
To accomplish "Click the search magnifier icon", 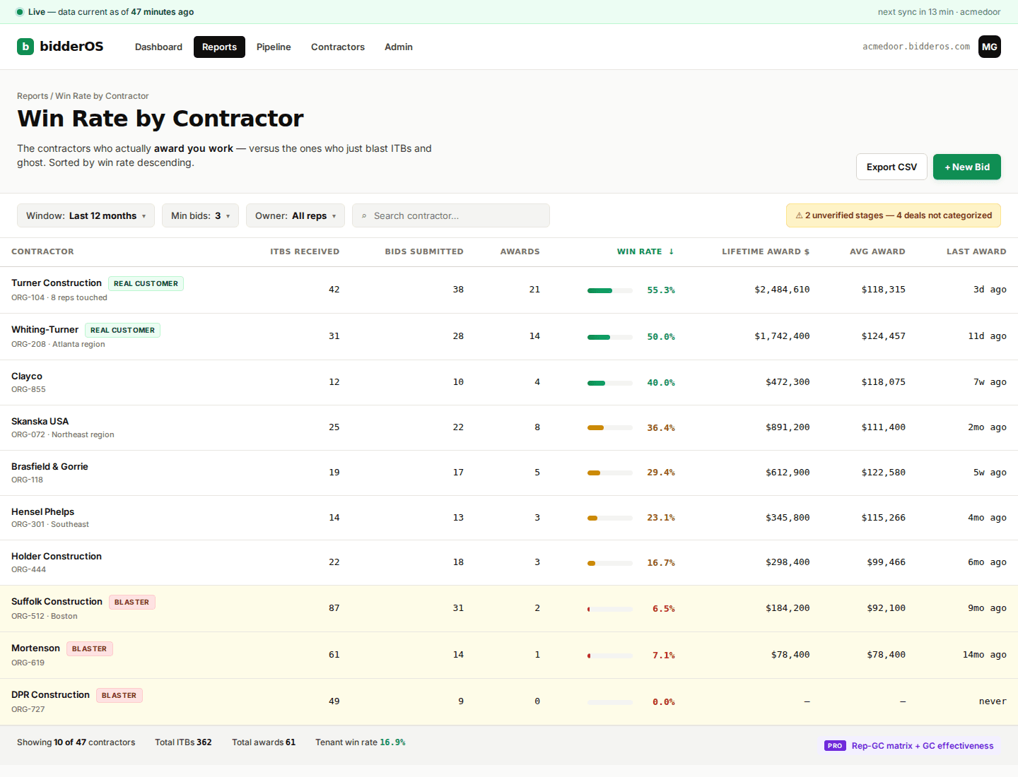I will coord(364,216).
